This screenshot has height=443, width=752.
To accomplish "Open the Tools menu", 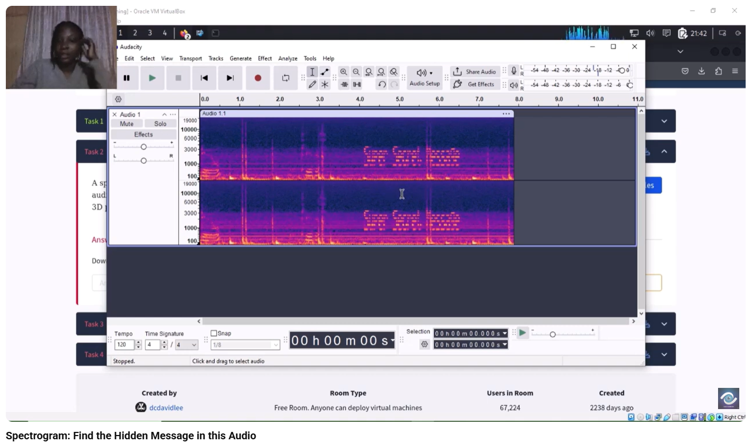I will 310,58.
